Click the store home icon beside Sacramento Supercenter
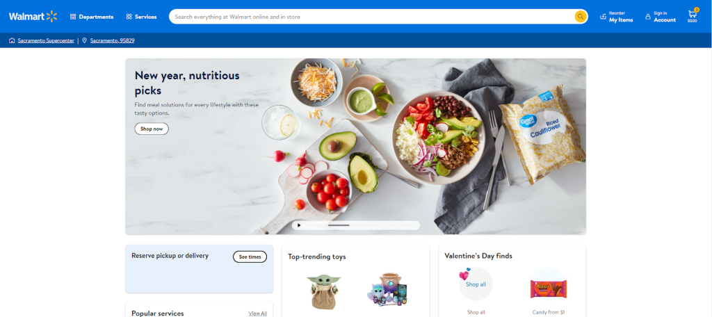Image resolution: width=712 pixels, height=317 pixels. coord(12,40)
